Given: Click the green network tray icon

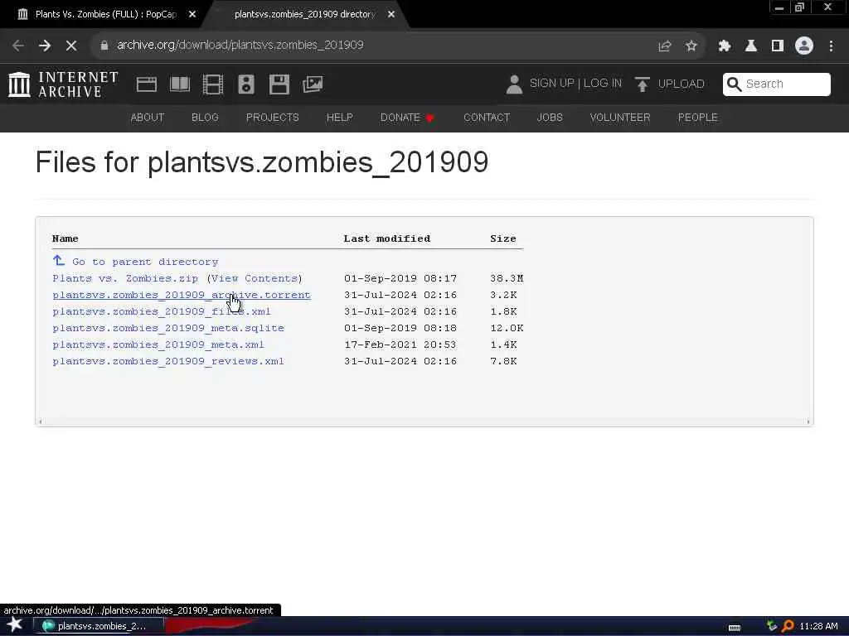Looking at the screenshot, I should point(772,626).
